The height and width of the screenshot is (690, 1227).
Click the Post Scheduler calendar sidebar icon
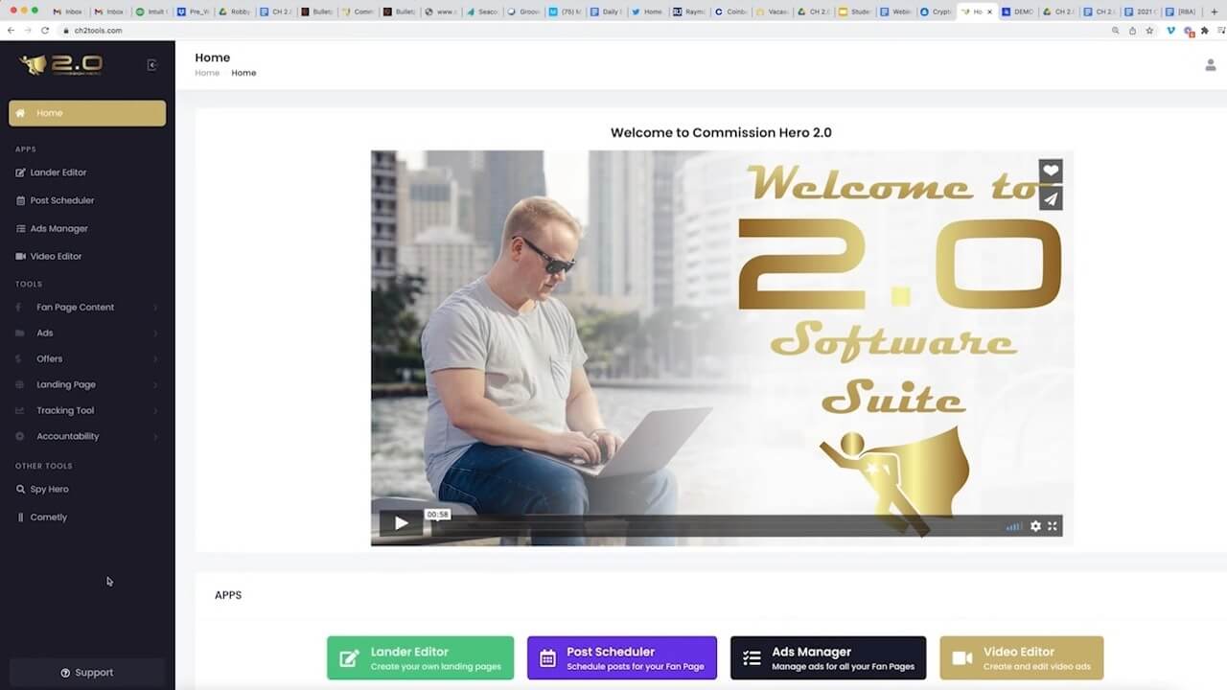pos(21,200)
